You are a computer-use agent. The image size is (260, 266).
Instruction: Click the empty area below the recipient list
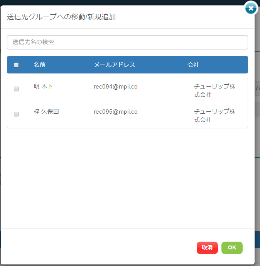[127, 178]
